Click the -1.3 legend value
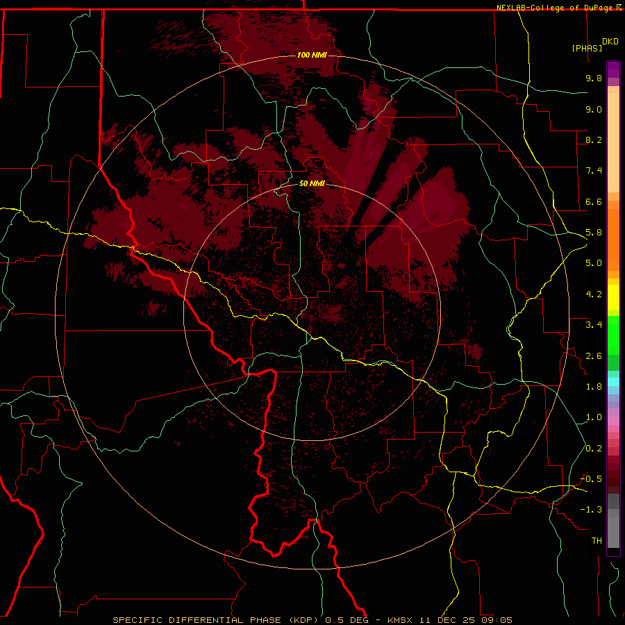This screenshot has width=625, height=625. coord(591,510)
